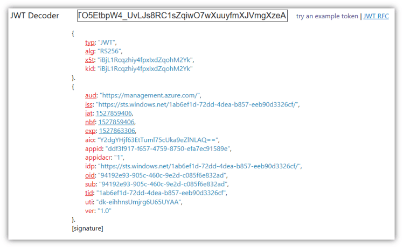Select the 'sub' claim label

tap(91, 184)
